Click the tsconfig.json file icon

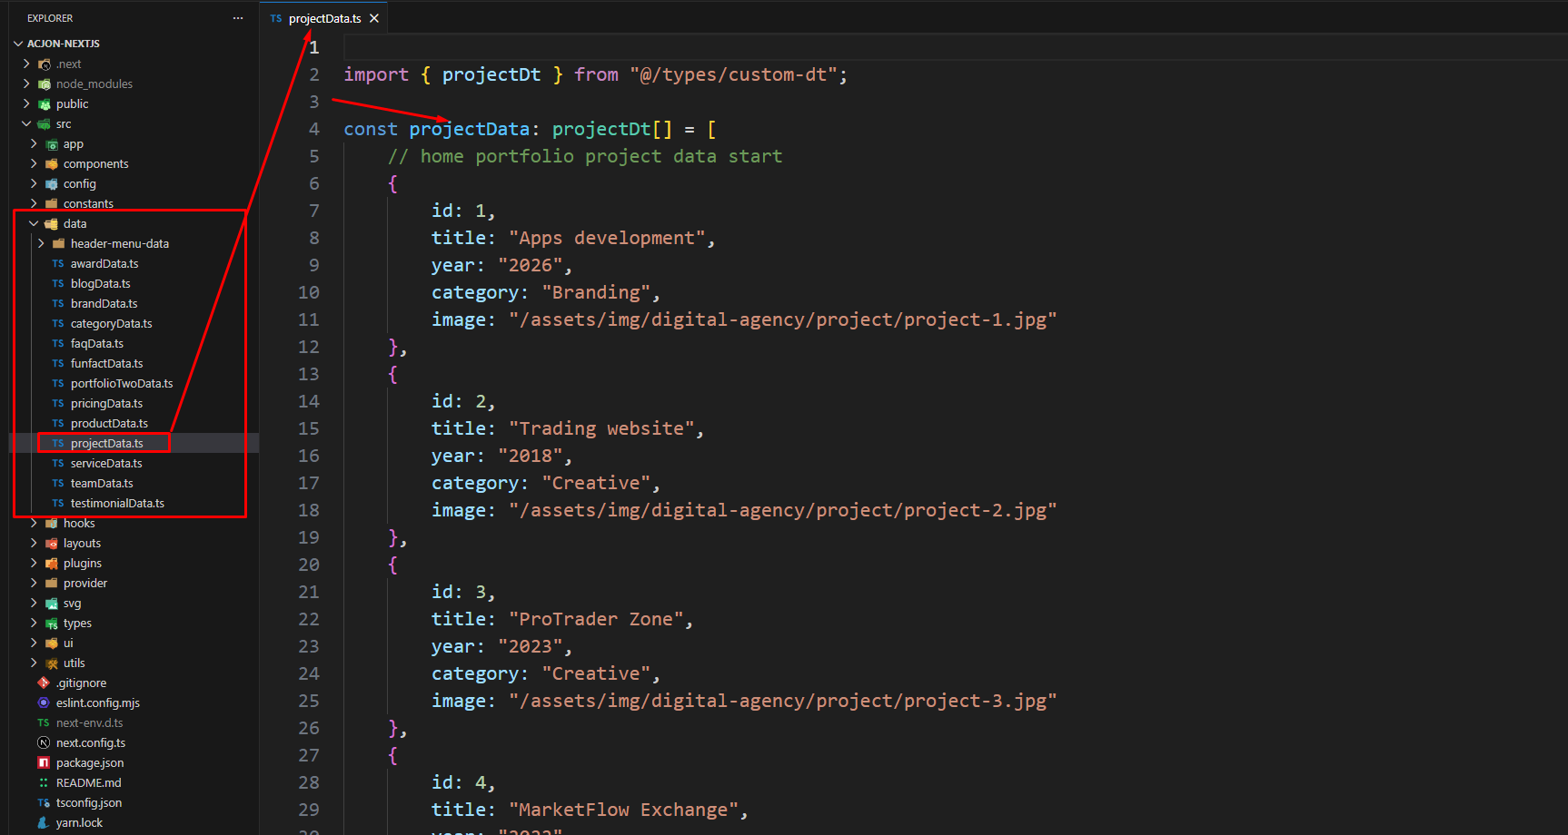(44, 803)
